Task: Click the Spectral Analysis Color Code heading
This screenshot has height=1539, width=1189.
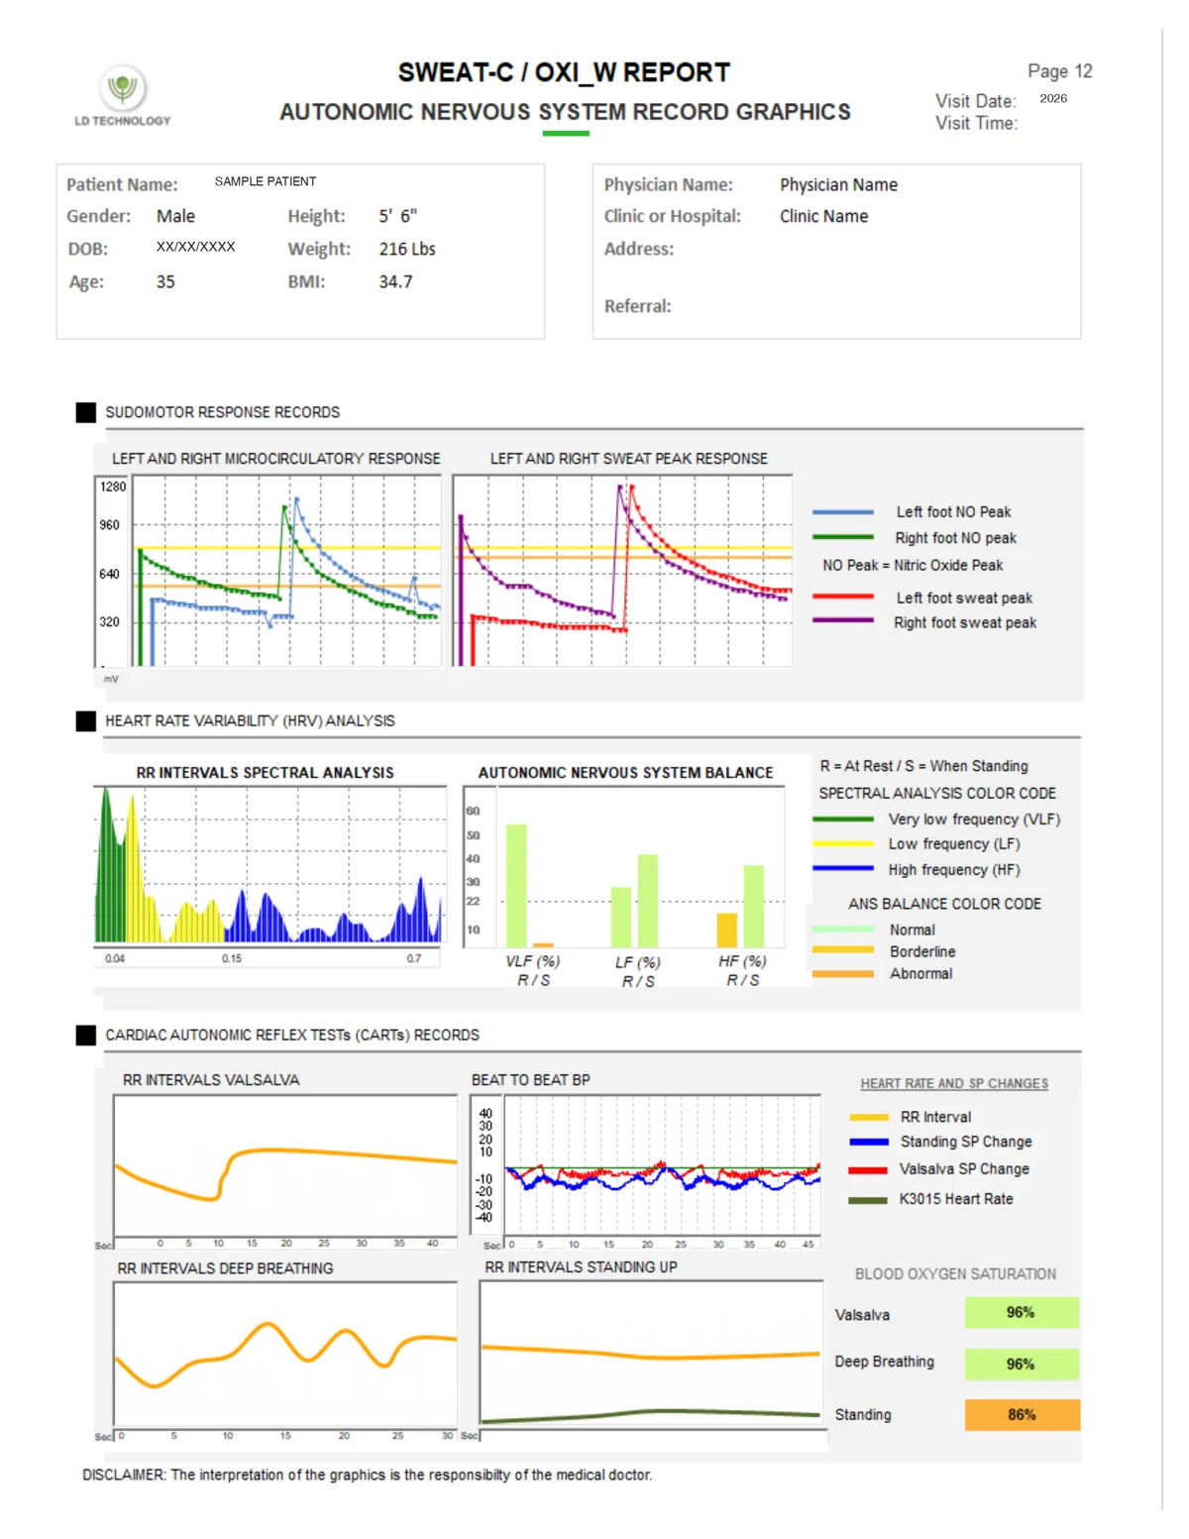Action: tap(937, 794)
